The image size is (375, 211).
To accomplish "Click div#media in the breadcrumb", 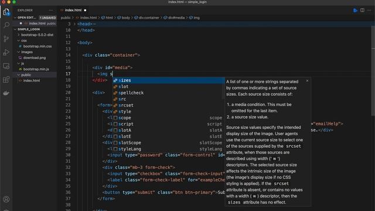I will pyautogui.click(x=176, y=18).
